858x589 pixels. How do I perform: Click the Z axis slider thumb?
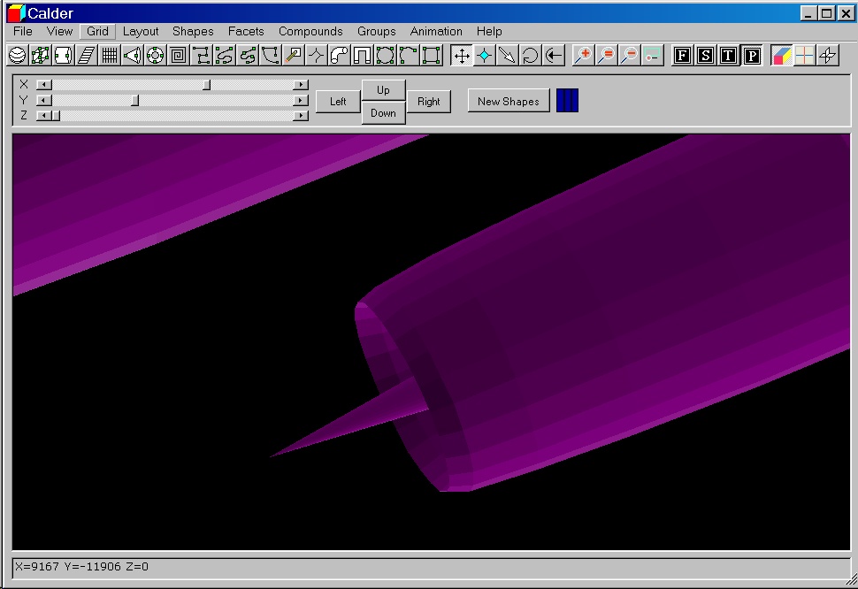(55, 116)
